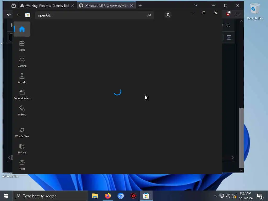
Task: View What's New in the Store
Action: coord(22,133)
